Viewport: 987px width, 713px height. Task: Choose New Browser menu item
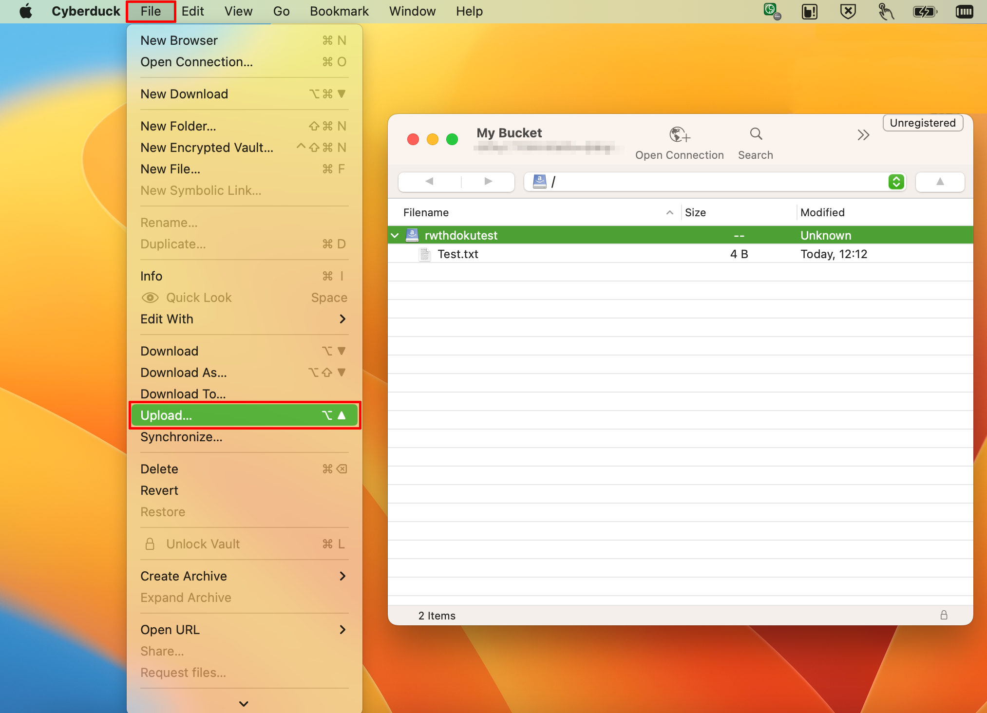(x=245, y=40)
